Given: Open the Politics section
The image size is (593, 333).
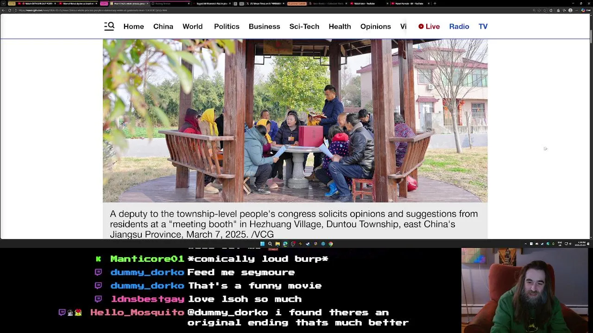Looking at the screenshot, I should tap(227, 26).
